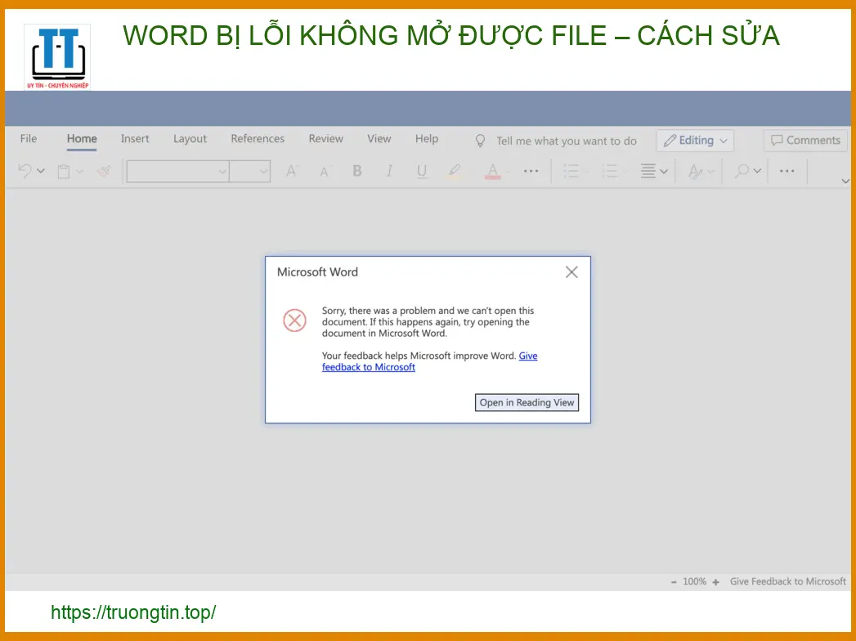Click the Grow Font icon
Screen dimensions: 856x641
291,171
